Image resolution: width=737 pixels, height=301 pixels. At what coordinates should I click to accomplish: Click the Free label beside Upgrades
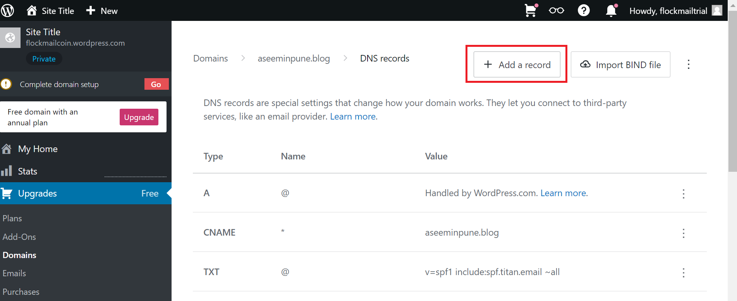point(150,193)
